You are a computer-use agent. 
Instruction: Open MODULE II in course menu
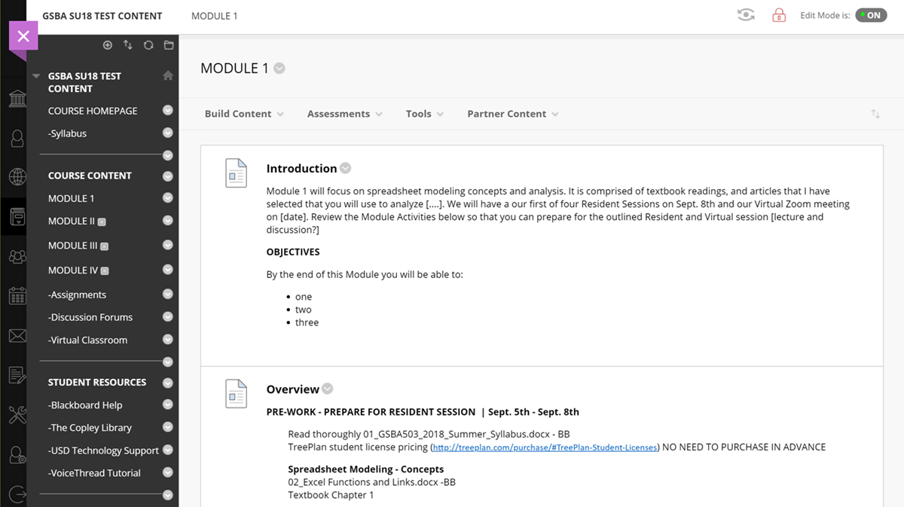click(x=72, y=221)
